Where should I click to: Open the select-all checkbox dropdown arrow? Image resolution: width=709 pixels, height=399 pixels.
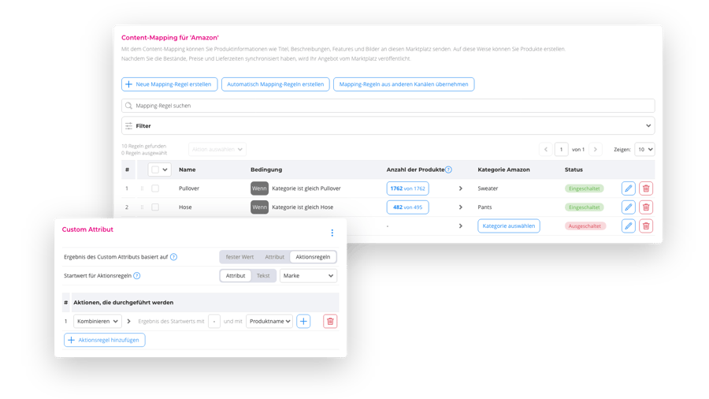[165, 170]
